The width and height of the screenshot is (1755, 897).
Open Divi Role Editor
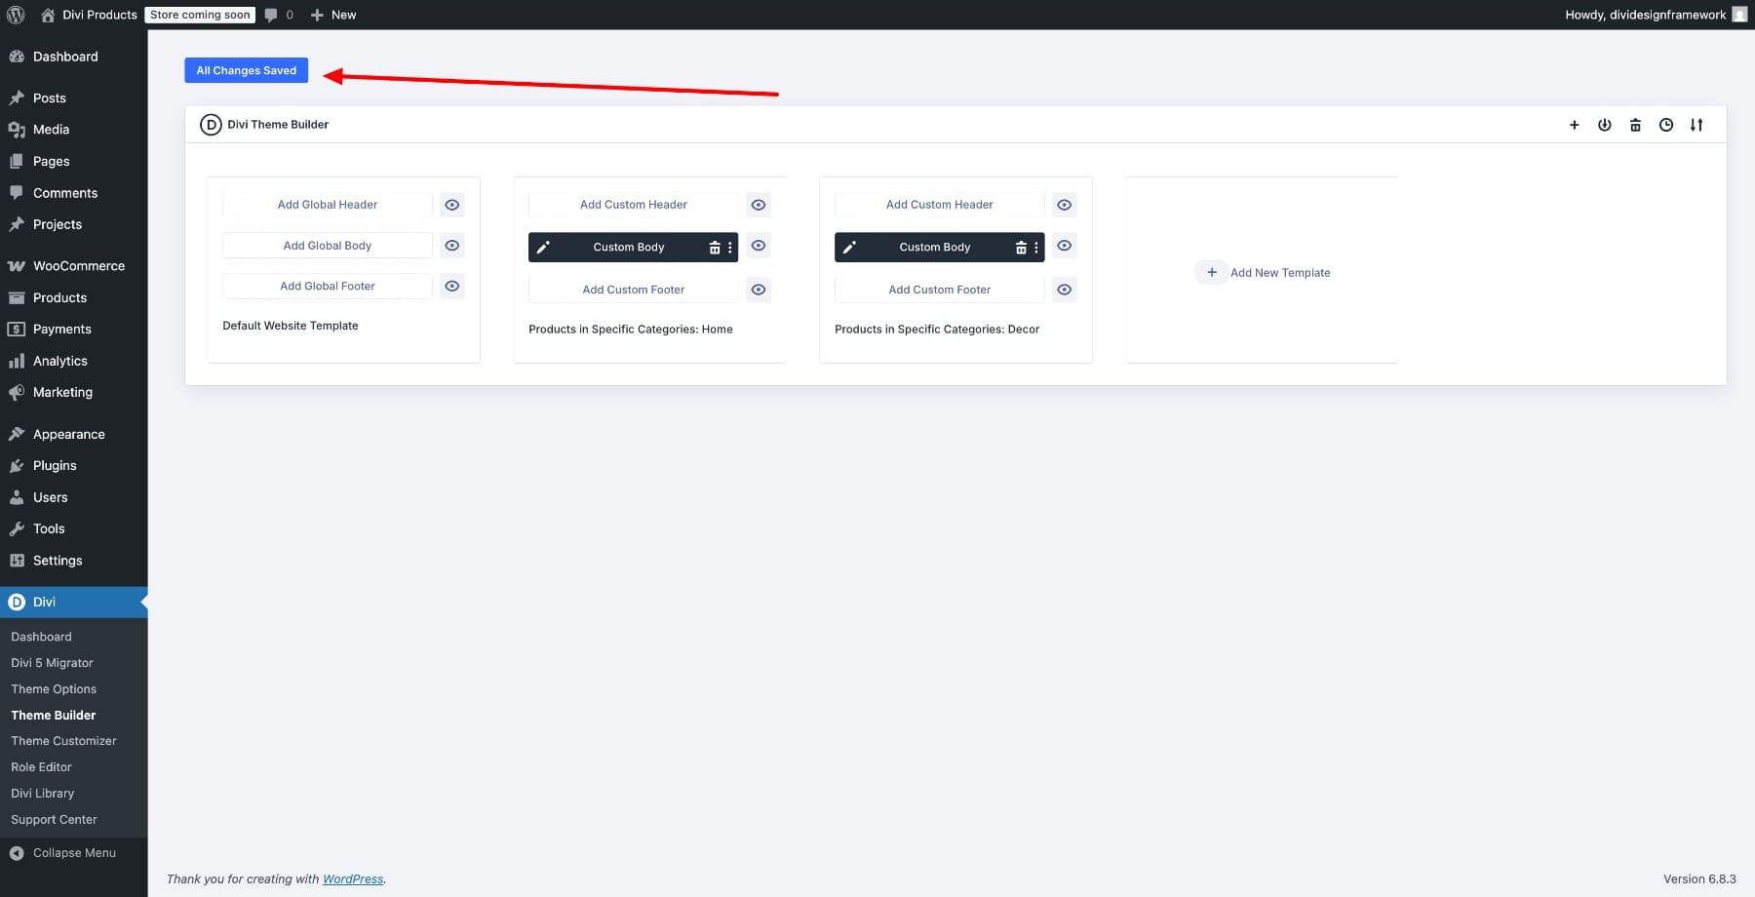(x=42, y=767)
